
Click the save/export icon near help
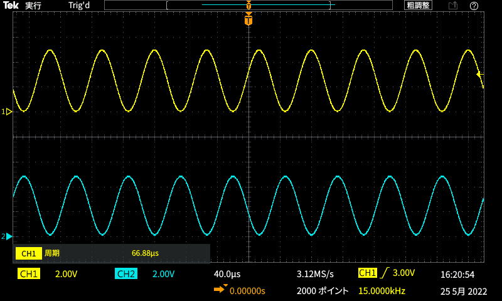click(452, 6)
